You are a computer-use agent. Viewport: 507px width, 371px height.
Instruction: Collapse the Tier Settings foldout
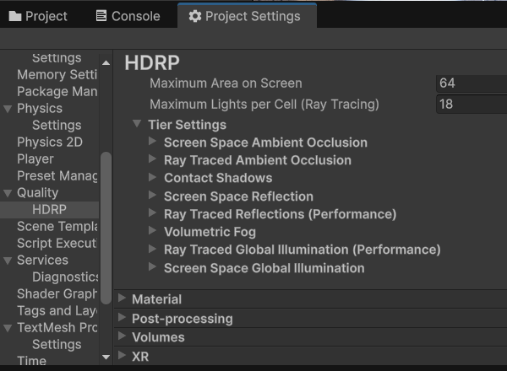[137, 124]
